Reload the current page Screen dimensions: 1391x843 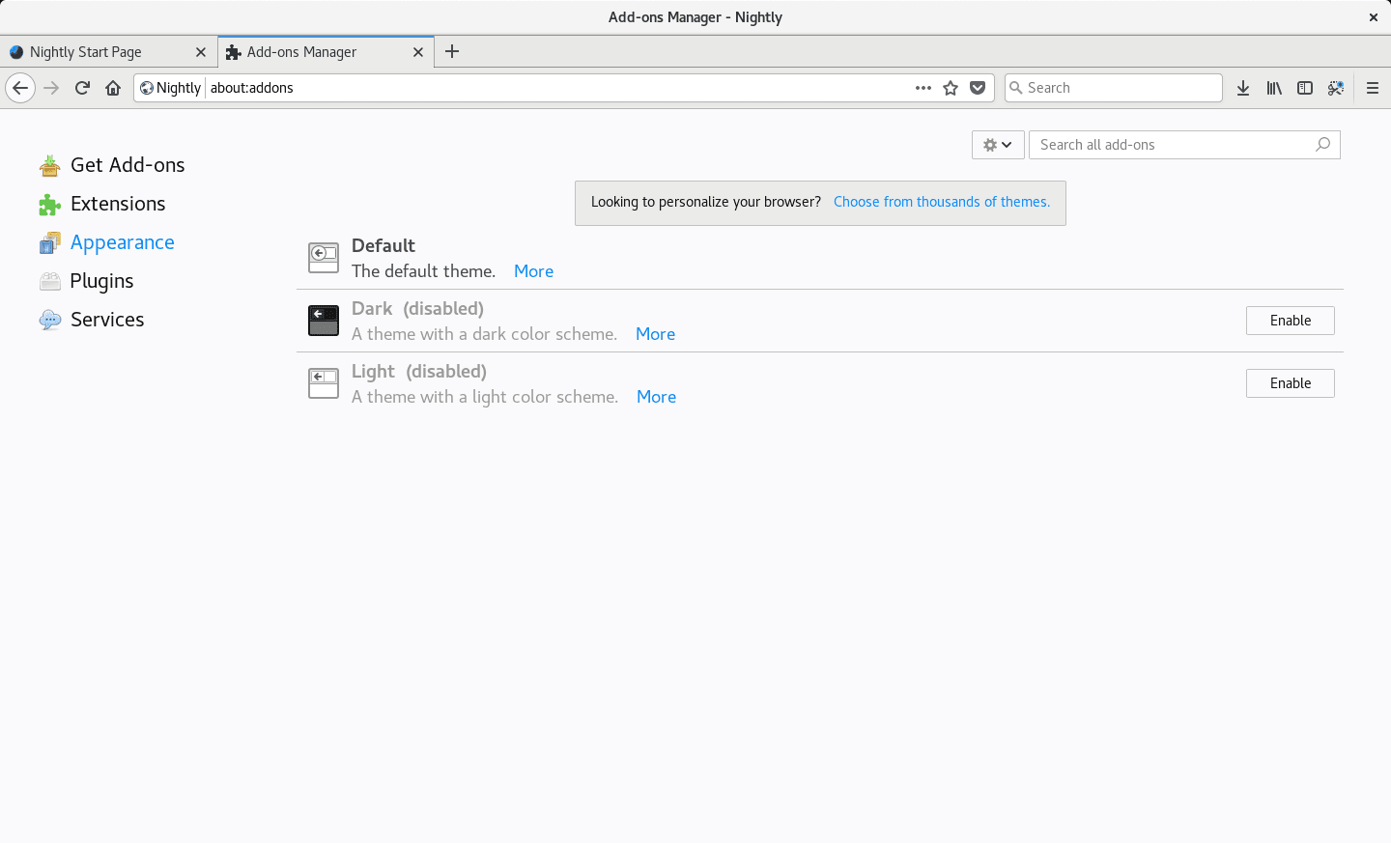[x=82, y=88]
